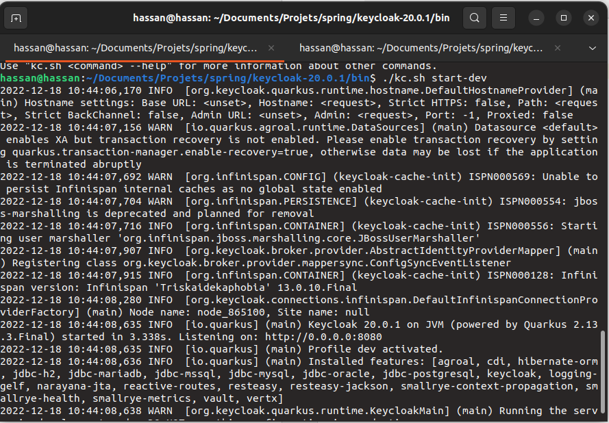
Task: Minimize the terminal window
Action: (536, 18)
